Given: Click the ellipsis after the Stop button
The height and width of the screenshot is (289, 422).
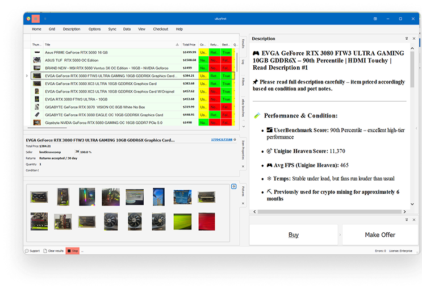Looking at the screenshot, I should (x=82, y=251).
